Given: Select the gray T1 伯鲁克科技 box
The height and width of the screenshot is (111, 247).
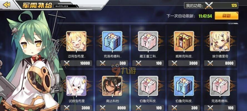Looking at the screenshot, I should pos(148,86).
